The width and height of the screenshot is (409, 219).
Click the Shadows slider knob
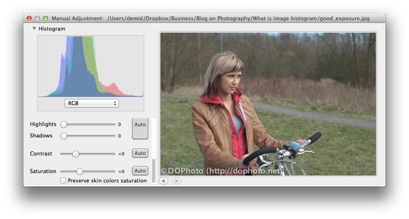click(x=64, y=136)
